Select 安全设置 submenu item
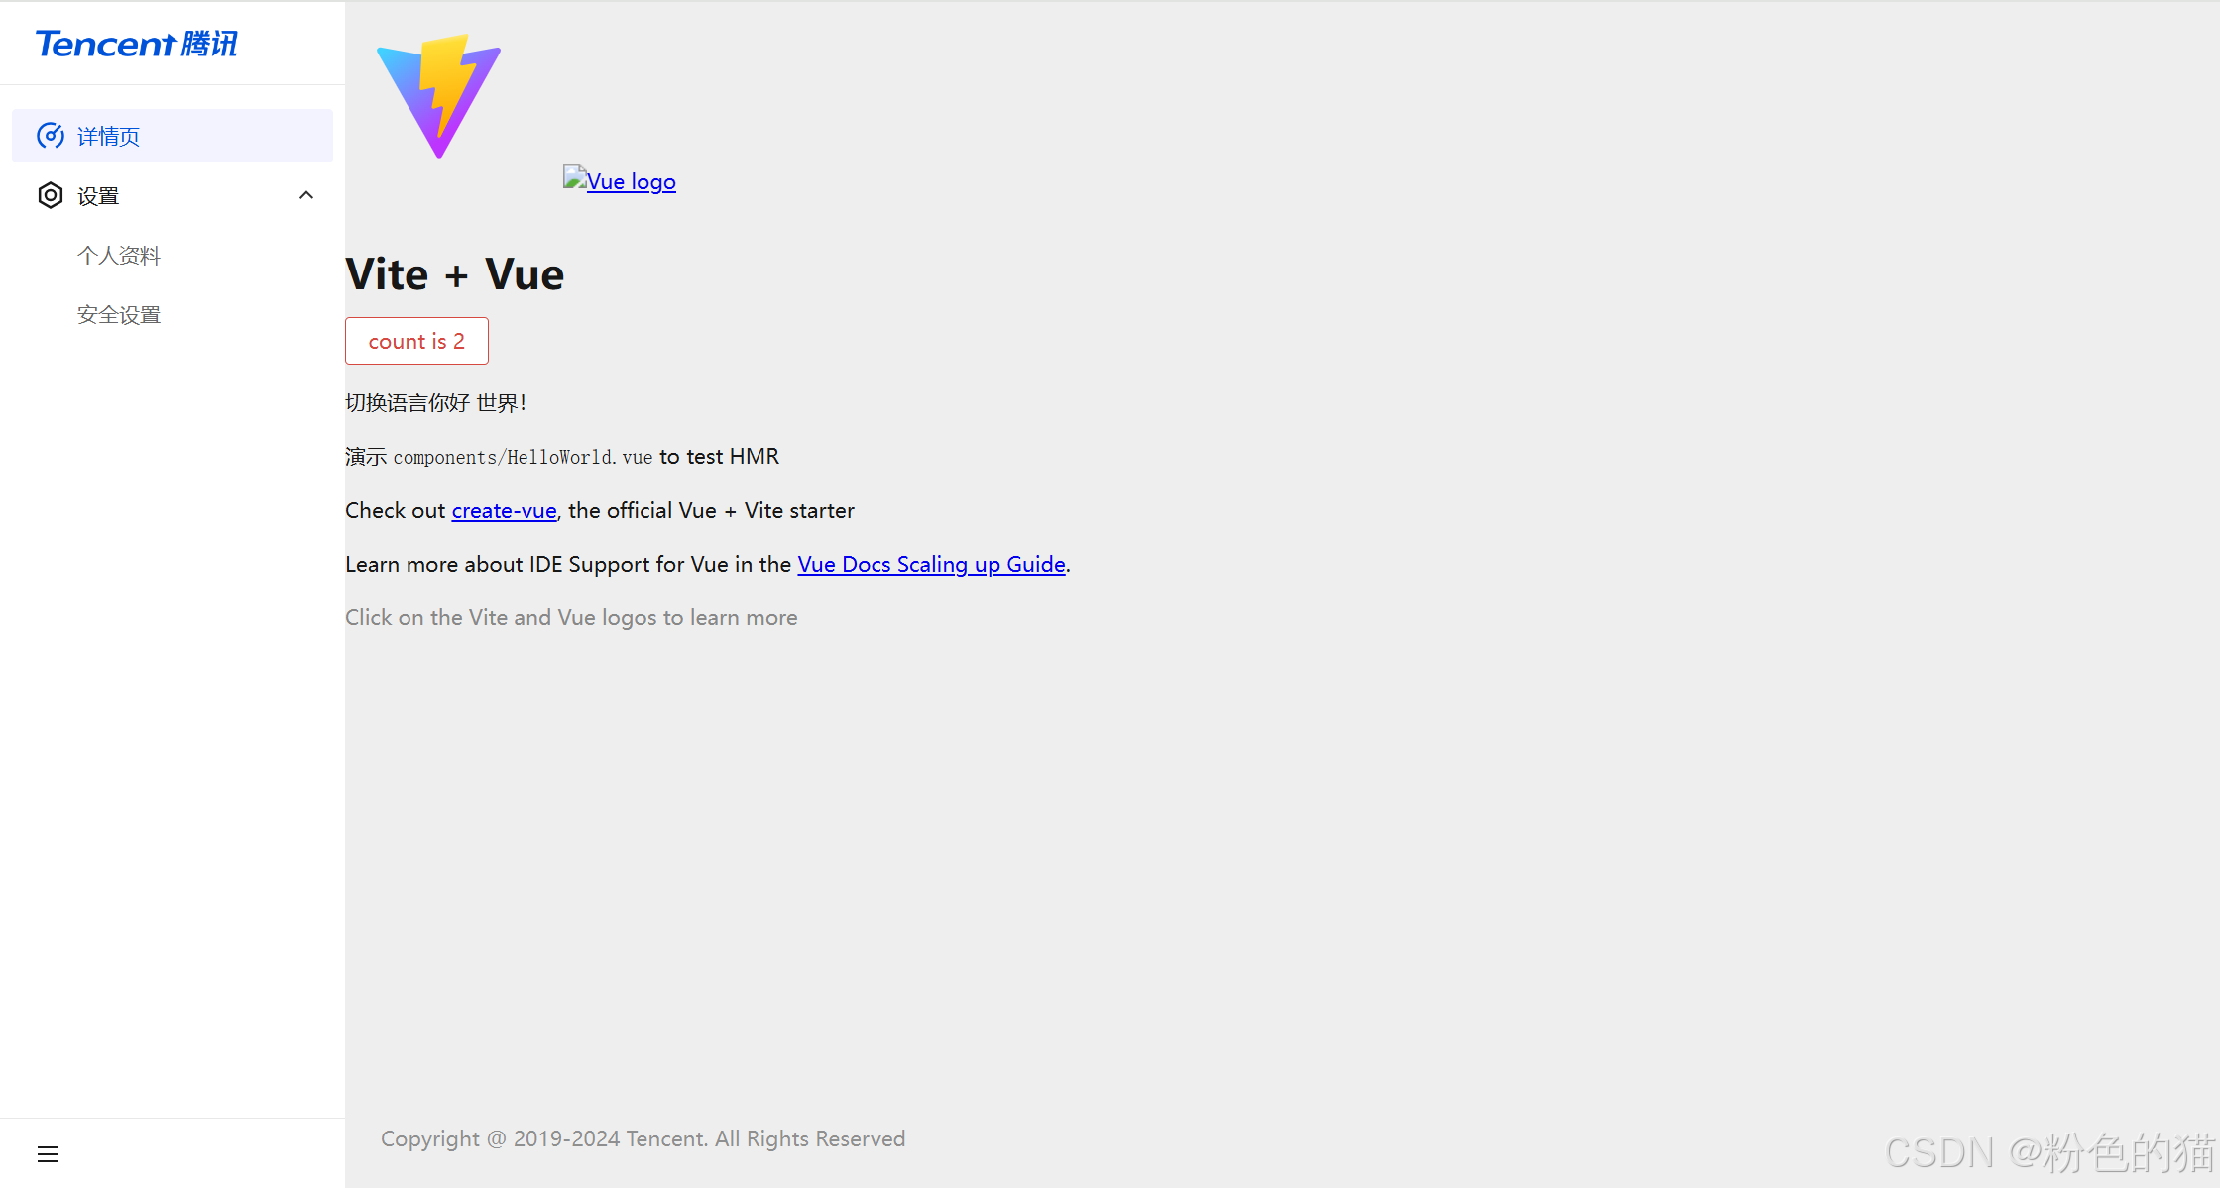 [119, 315]
